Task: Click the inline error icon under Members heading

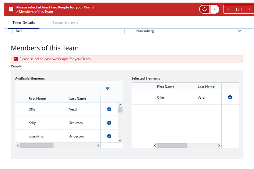Action: pyautogui.click(x=16, y=59)
